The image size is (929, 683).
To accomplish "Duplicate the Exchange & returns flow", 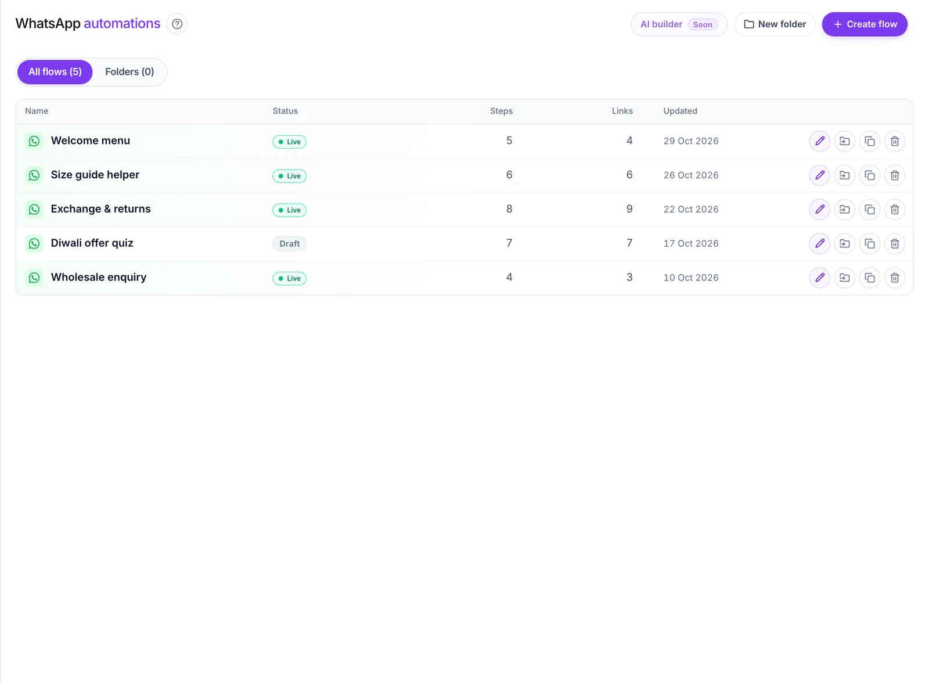I will 869,210.
